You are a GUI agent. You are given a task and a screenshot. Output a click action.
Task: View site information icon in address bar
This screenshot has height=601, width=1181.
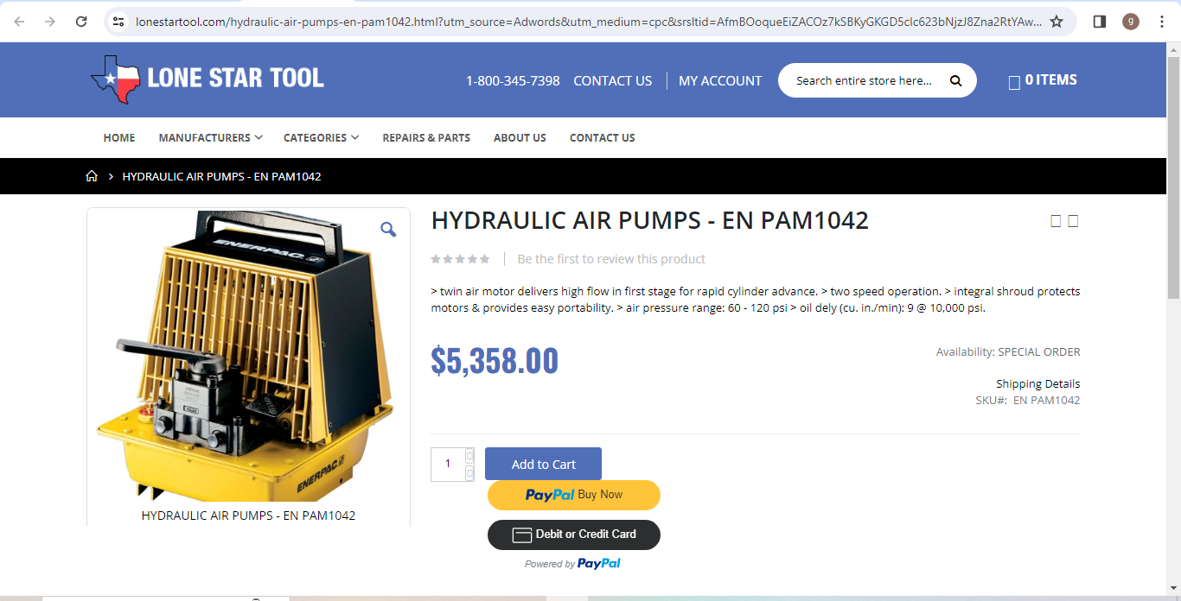[x=119, y=22]
